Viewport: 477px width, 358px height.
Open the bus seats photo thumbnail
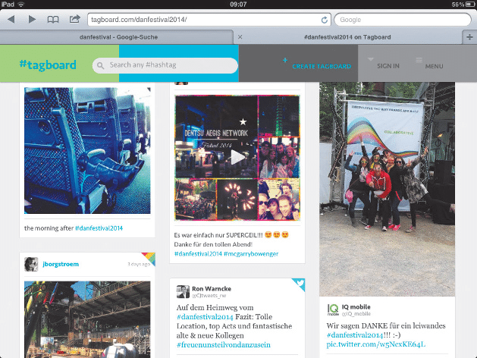click(87, 150)
